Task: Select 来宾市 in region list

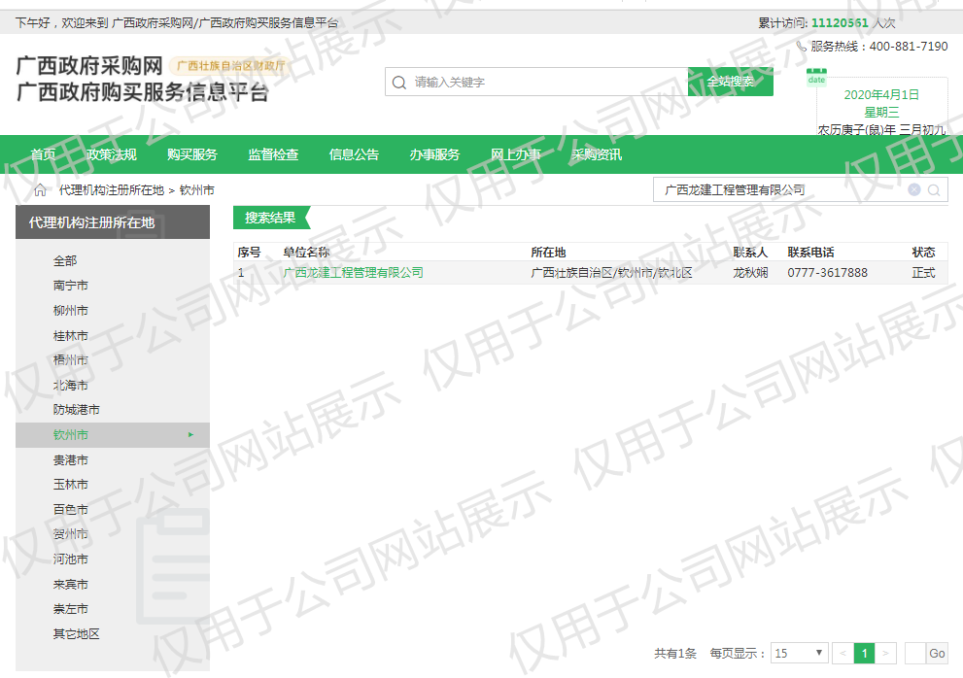Action: pos(71,585)
